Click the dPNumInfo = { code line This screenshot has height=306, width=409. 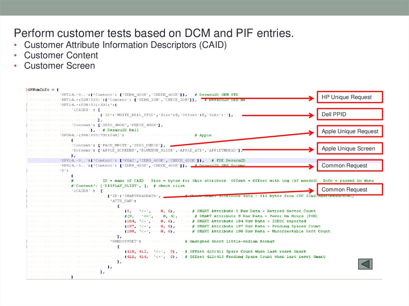[x=43, y=89]
